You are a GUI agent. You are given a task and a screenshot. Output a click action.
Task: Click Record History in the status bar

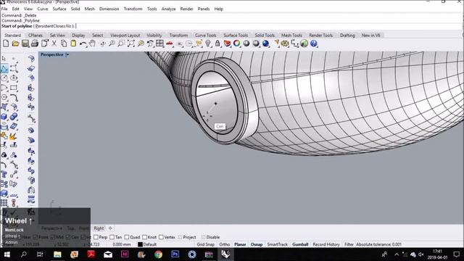[326, 244]
